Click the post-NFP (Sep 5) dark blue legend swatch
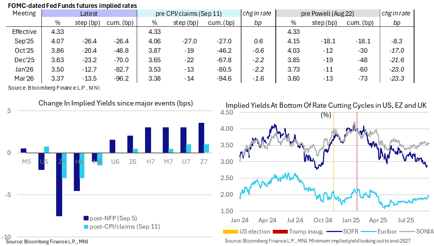 pyautogui.click(x=86, y=218)
